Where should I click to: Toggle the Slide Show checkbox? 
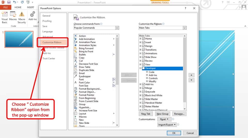[x=143, y=57]
